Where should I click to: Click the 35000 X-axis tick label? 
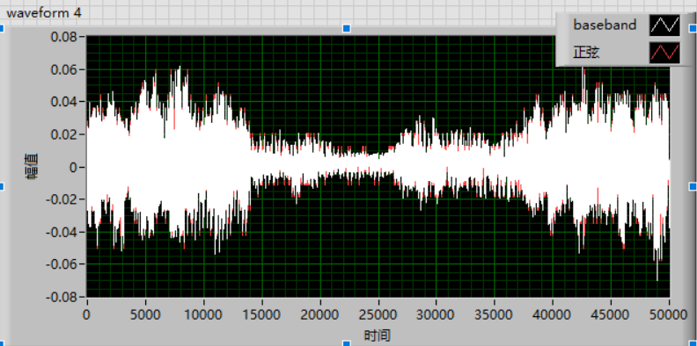[495, 314]
